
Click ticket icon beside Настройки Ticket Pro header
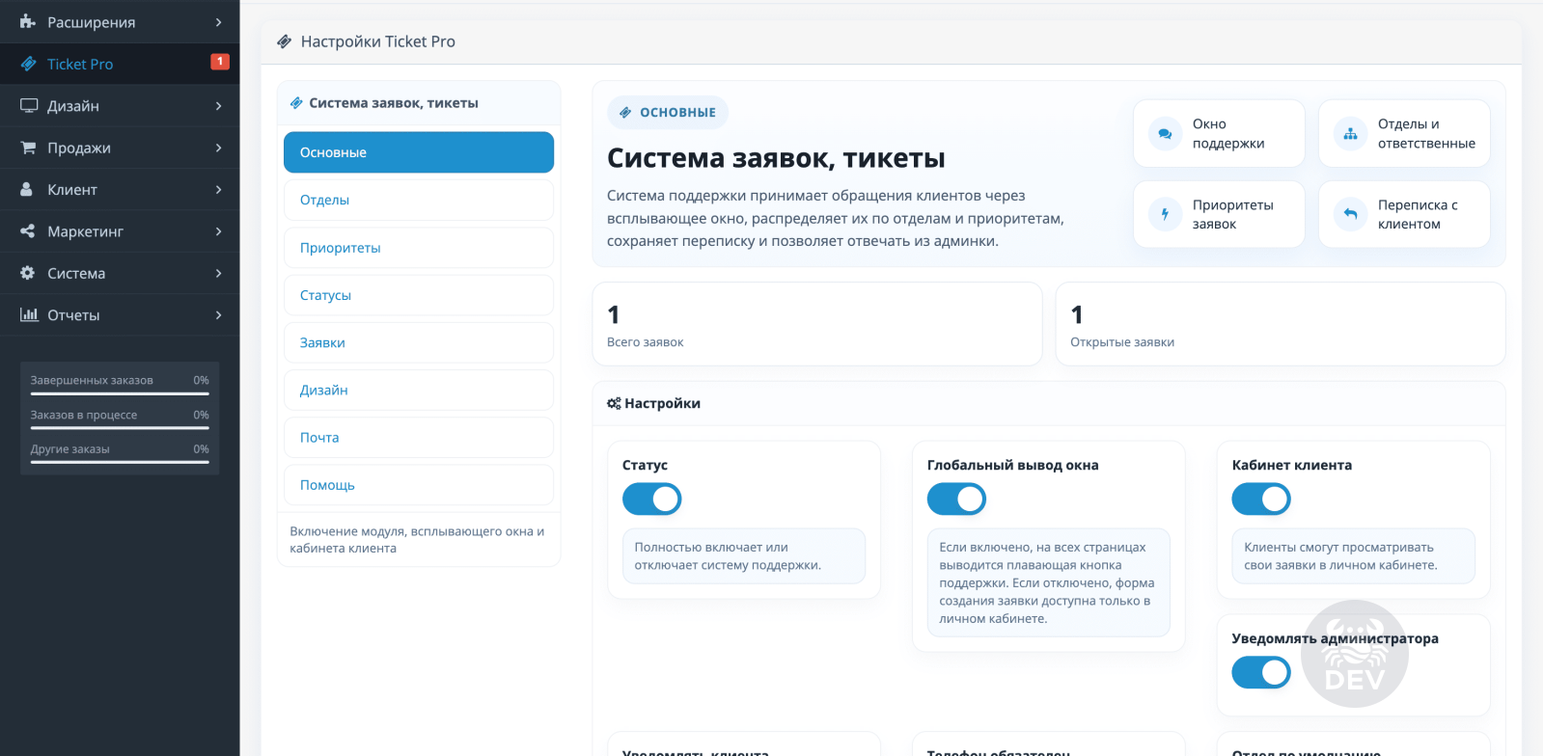pos(285,41)
